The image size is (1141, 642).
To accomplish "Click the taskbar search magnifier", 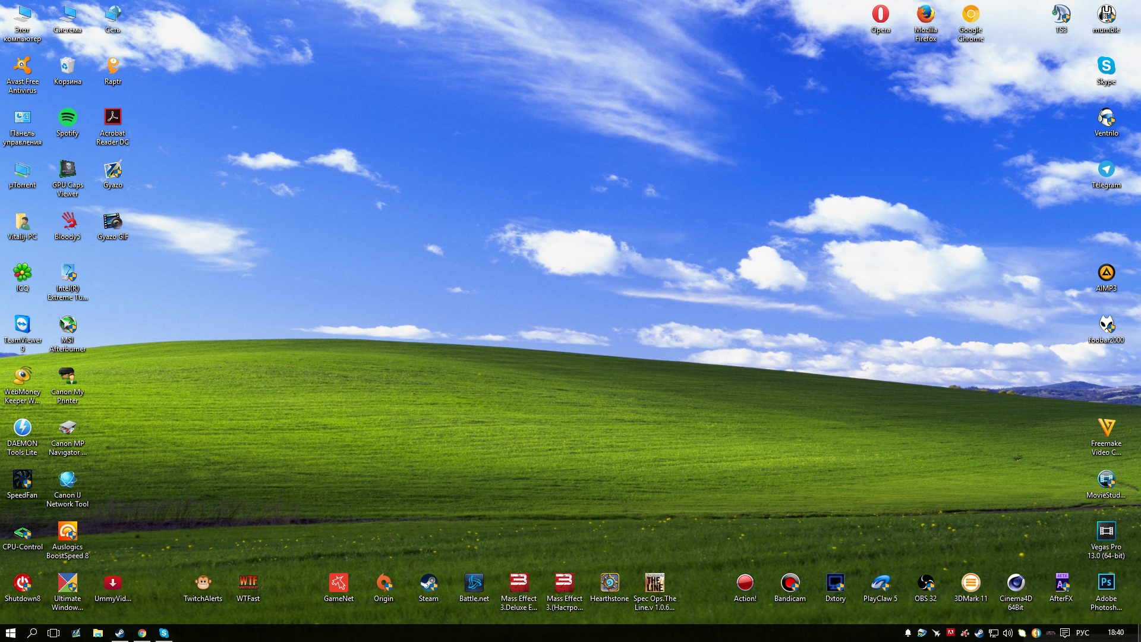I will pyautogui.click(x=32, y=633).
